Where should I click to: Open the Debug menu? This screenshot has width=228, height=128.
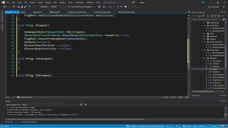click(x=48, y=2)
